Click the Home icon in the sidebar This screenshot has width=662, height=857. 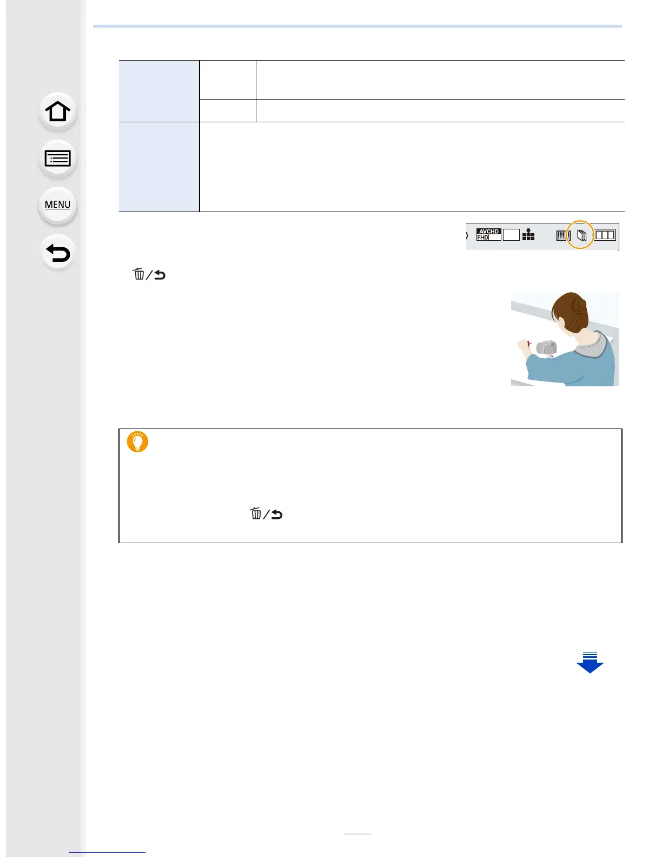(58, 112)
